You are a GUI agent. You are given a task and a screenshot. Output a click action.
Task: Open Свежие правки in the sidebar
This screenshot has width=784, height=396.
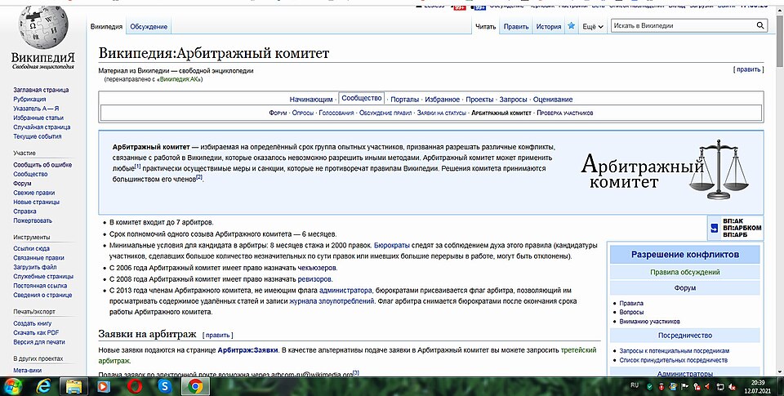pyautogui.click(x=34, y=193)
